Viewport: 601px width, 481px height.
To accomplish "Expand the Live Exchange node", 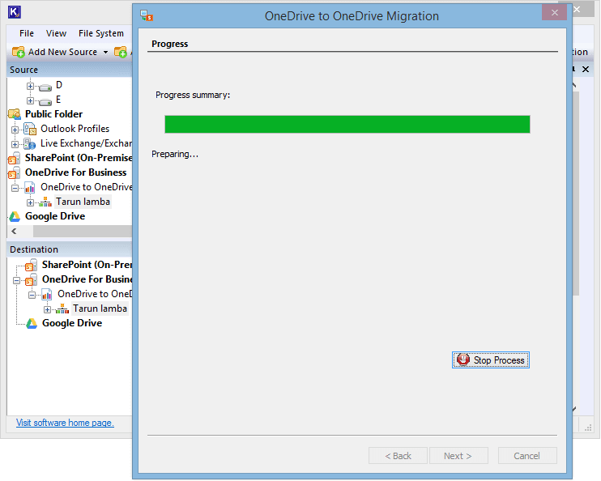I will point(15,144).
